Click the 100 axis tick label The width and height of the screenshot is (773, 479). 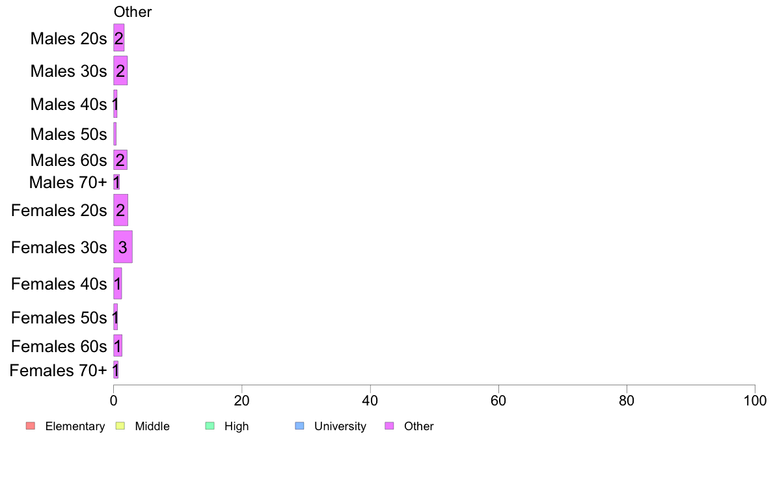755,400
